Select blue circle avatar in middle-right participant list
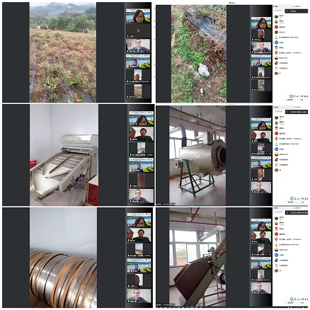 pos(276,149)
